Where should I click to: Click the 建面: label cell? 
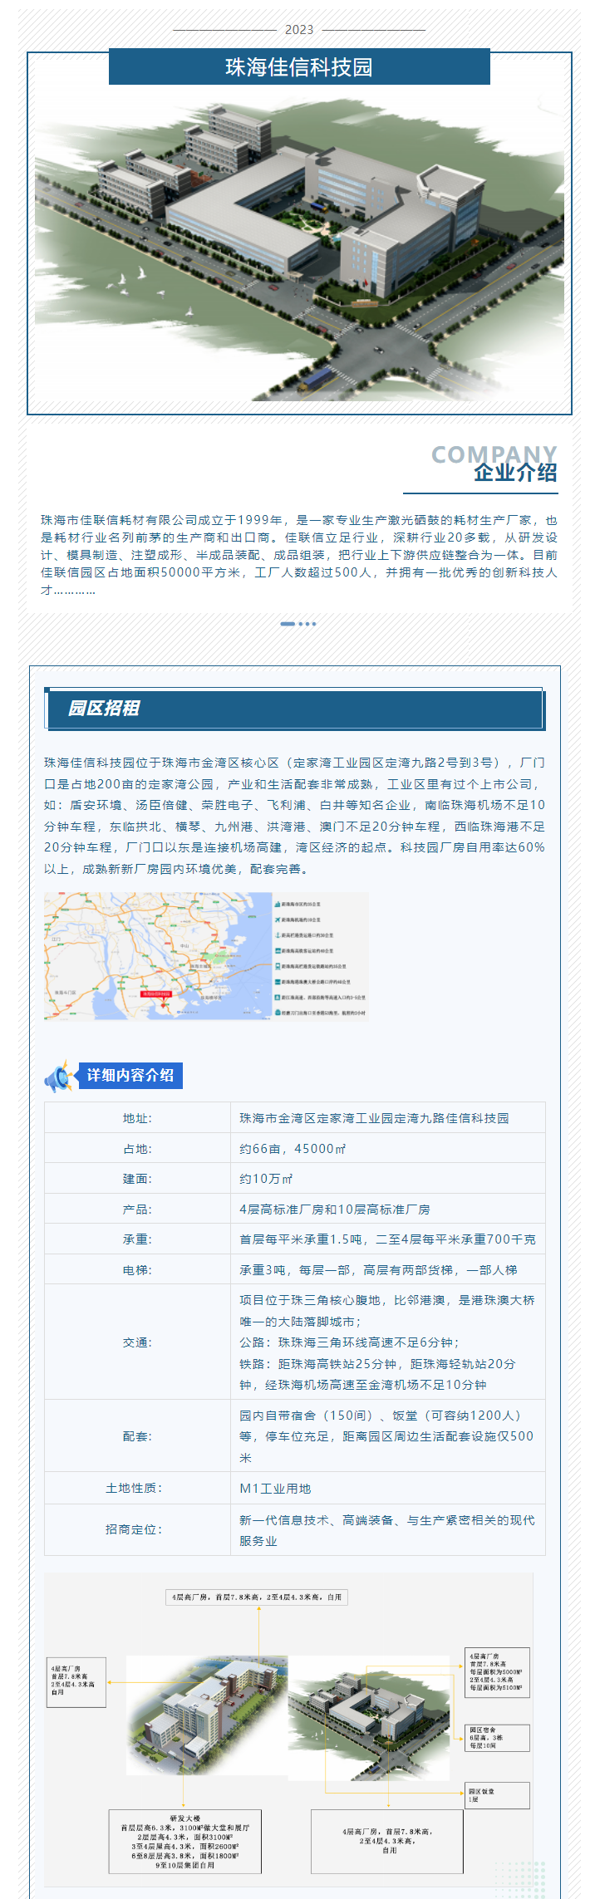click(137, 1179)
